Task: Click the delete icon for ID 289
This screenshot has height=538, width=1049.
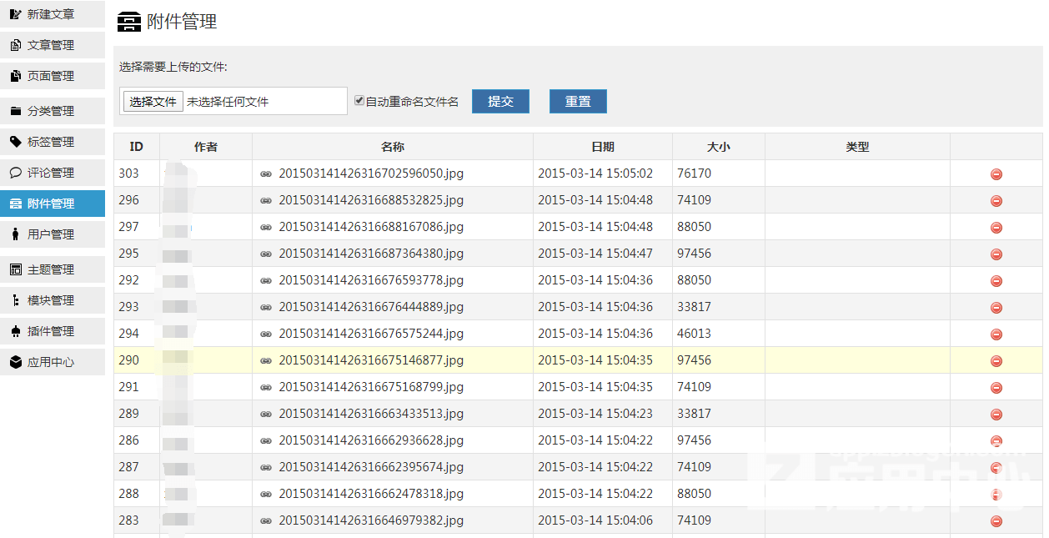Action: (x=996, y=415)
